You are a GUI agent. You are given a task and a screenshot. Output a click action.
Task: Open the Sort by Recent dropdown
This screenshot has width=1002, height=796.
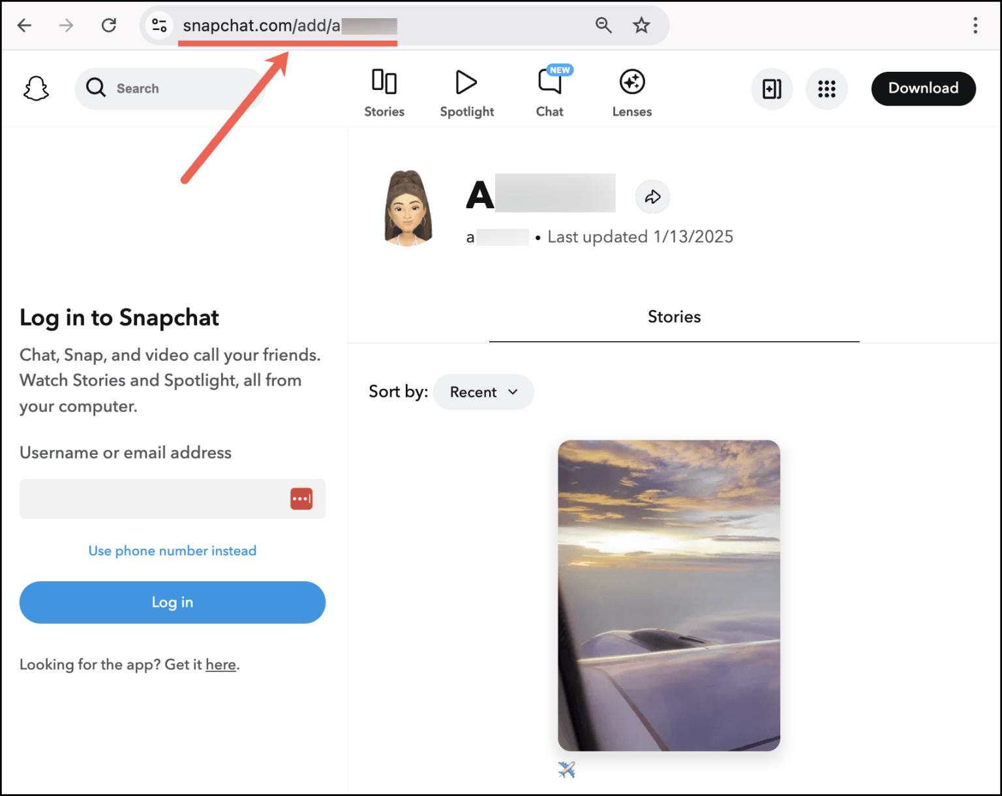click(483, 391)
